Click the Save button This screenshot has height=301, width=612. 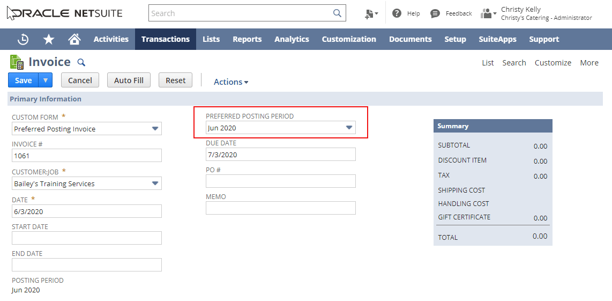[x=23, y=80]
